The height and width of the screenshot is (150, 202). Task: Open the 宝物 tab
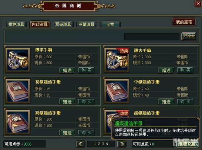110,24
